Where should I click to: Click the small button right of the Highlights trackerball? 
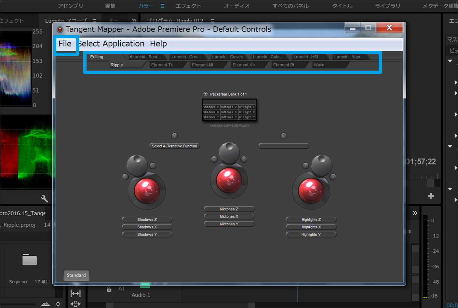pos(333,177)
